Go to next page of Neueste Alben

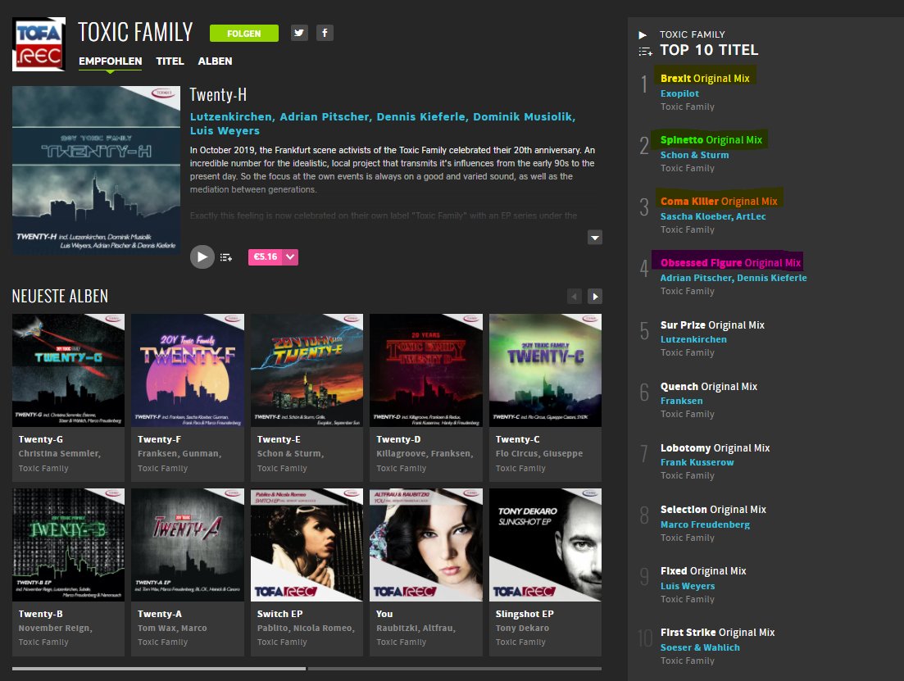[x=595, y=297]
